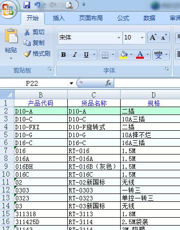Viewport: 180px width, 230px height.
Task: Expand the font name 宋体 dropdown
Action: pyautogui.click(x=119, y=38)
